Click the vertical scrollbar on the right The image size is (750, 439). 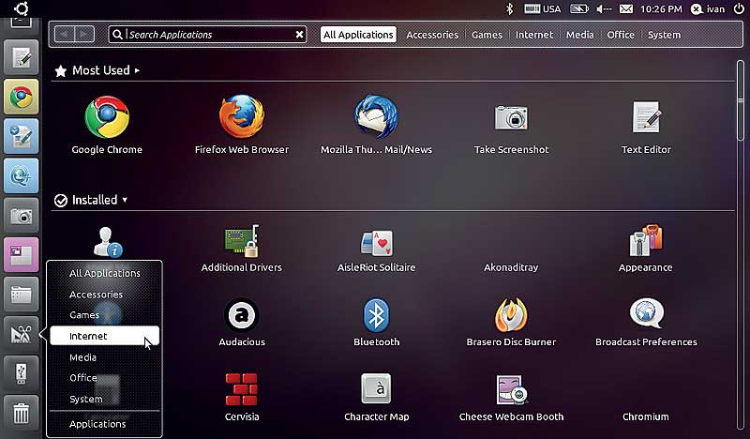pos(741,100)
